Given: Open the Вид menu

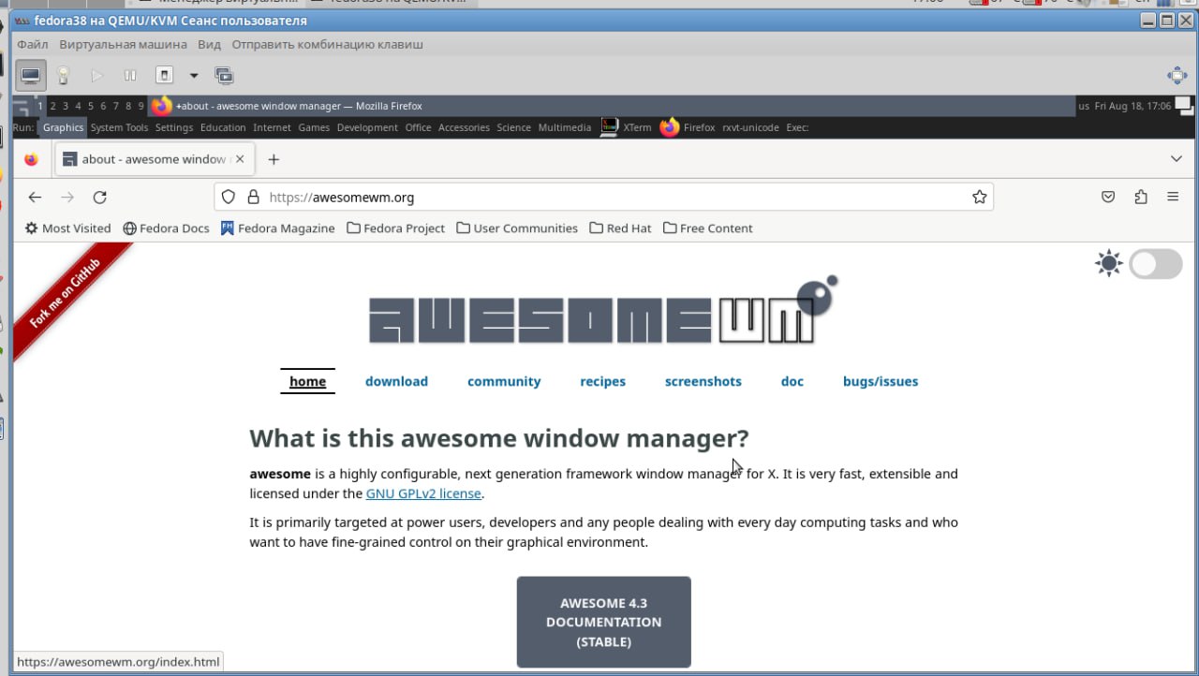Looking at the screenshot, I should (x=210, y=44).
